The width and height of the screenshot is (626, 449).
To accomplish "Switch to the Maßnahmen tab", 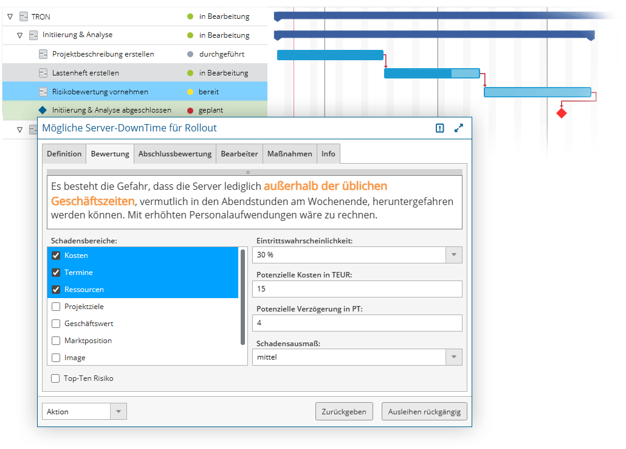I will [289, 154].
